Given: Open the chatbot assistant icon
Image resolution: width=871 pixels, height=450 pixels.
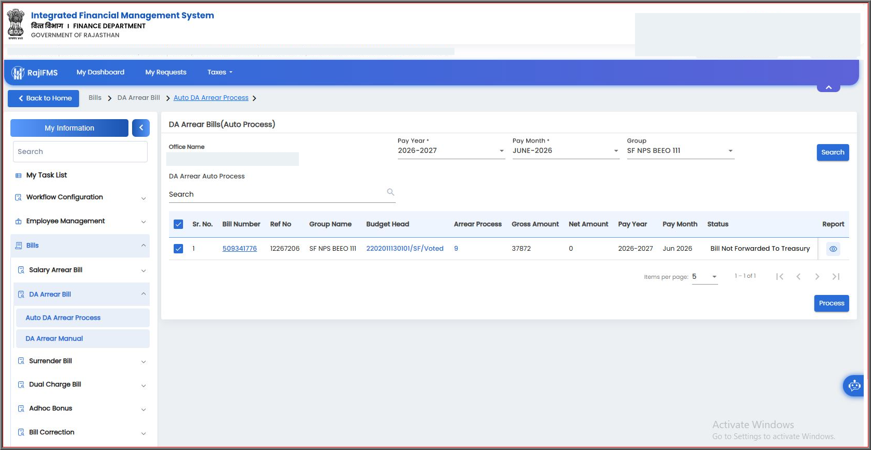Looking at the screenshot, I should tap(854, 386).
